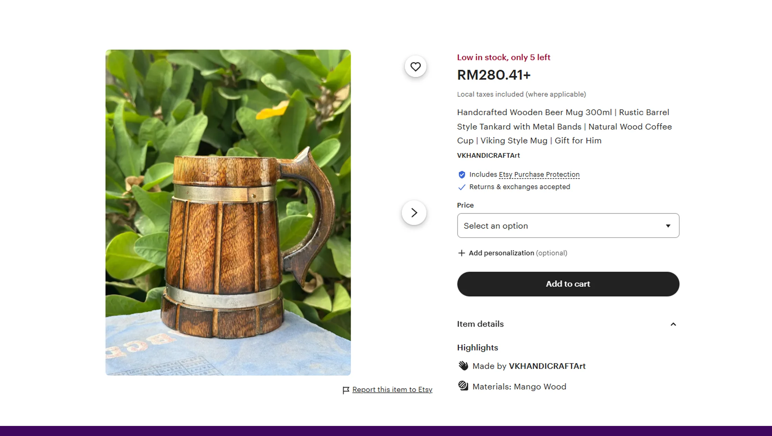This screenshot has height=436, width=772.
Task: Click the handmade hand icon under Highlights
Action: (463, 366)
